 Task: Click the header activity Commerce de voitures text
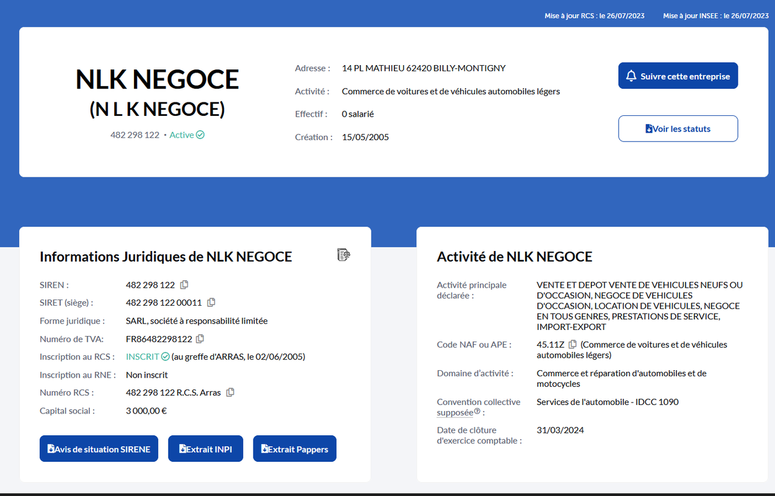[451, 91]
